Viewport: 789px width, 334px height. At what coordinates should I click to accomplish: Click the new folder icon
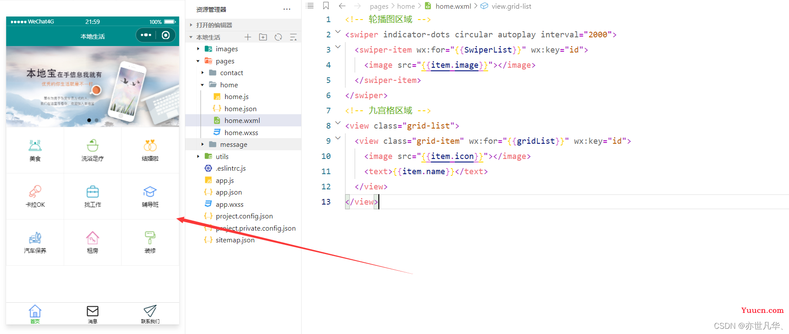[x=263, y=37]
